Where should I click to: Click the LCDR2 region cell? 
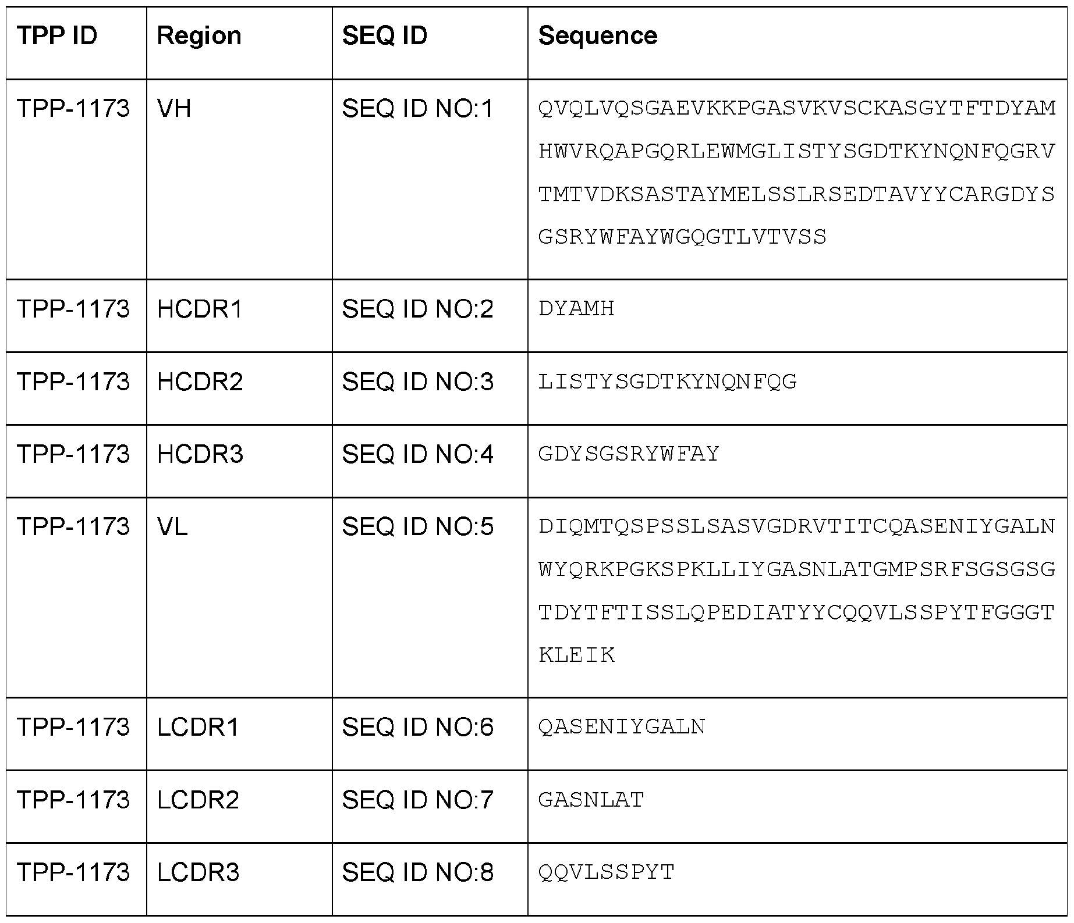[x=198, y=800]
